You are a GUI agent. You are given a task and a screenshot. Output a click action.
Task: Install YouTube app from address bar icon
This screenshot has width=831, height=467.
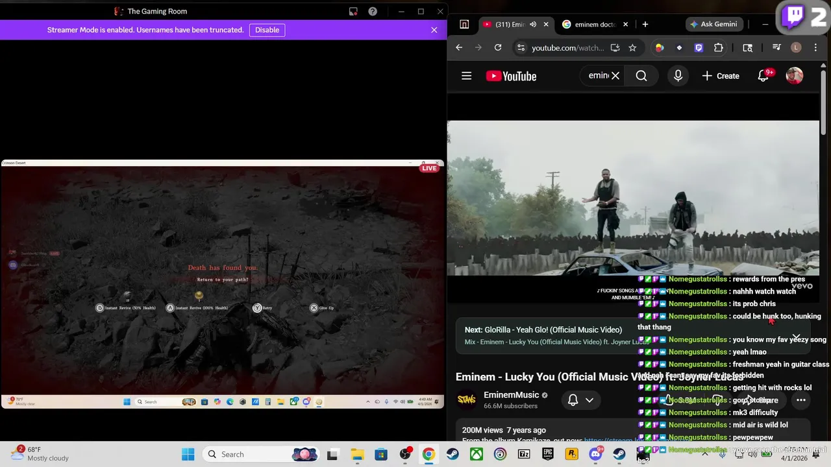tap(615, 47)
